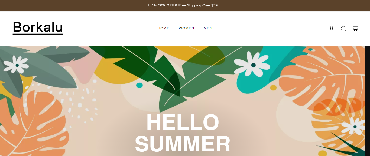Screen dimensions: 370x156
Task: Click the word HELLO in the banner
Action: coord(183,123)
